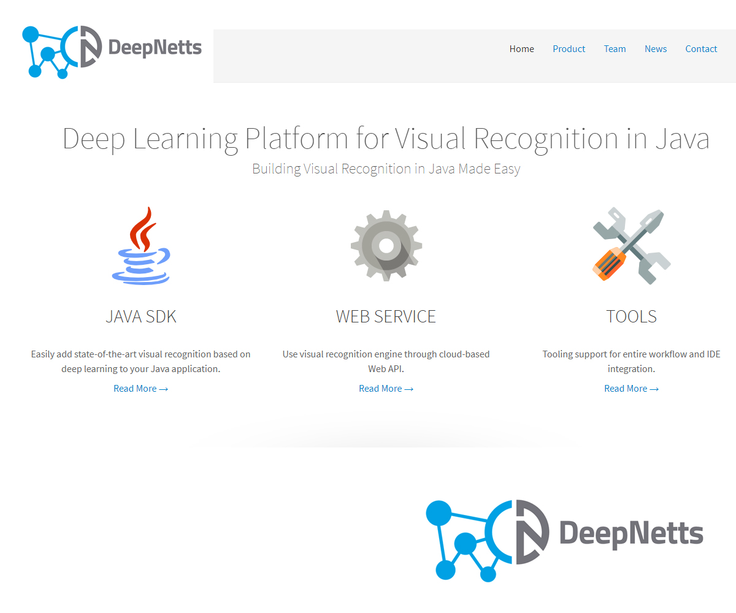Click the JAVA SDK heading
The height and width of the screenshot is (613, 736).
click(141, 316)
